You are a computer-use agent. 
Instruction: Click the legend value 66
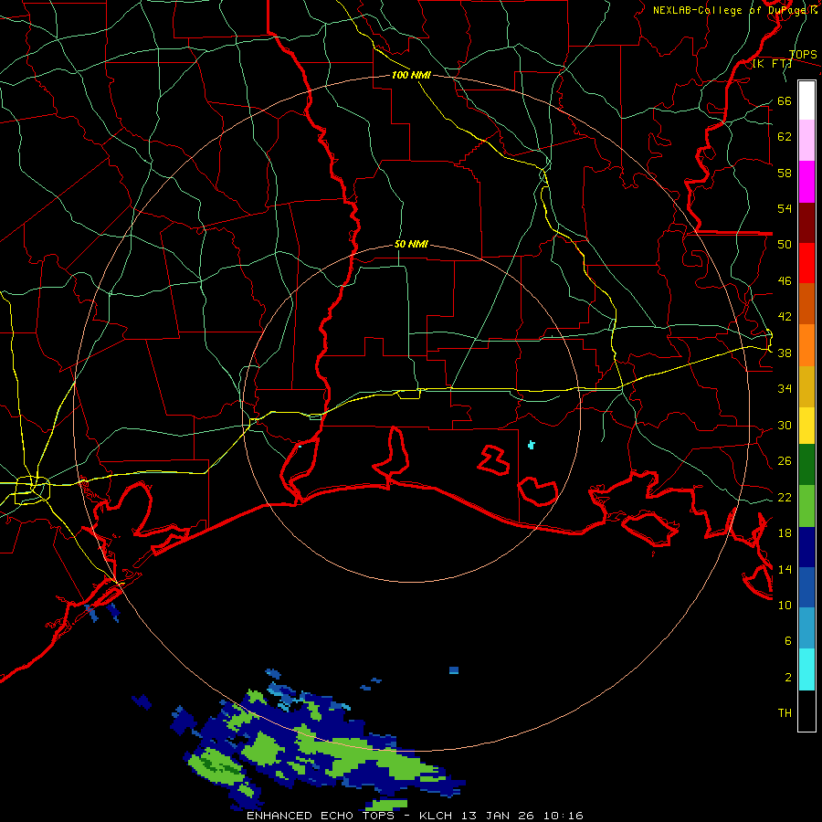(x=785, y=100)
